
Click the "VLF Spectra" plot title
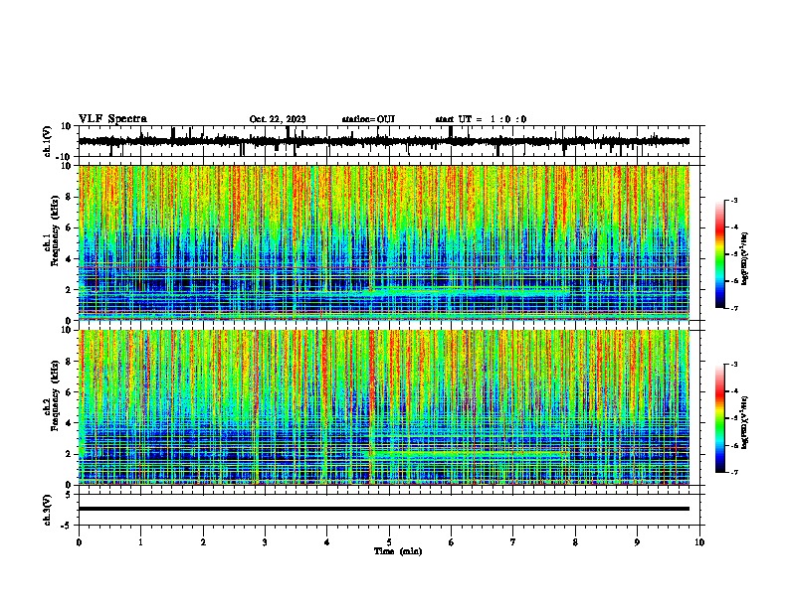pyautogui.click(x=112, y=119)
